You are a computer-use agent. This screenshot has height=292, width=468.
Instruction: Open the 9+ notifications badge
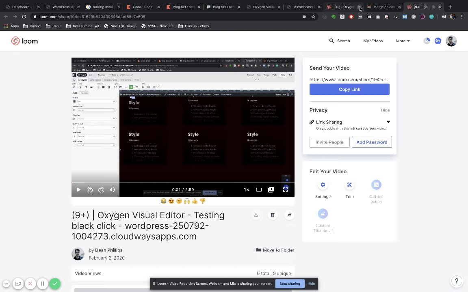[x=438, y=41]
